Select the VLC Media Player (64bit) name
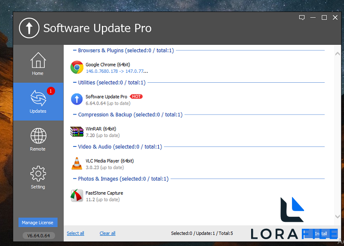Viewport: 344px width, 246px height. click(x=110, y=161)
